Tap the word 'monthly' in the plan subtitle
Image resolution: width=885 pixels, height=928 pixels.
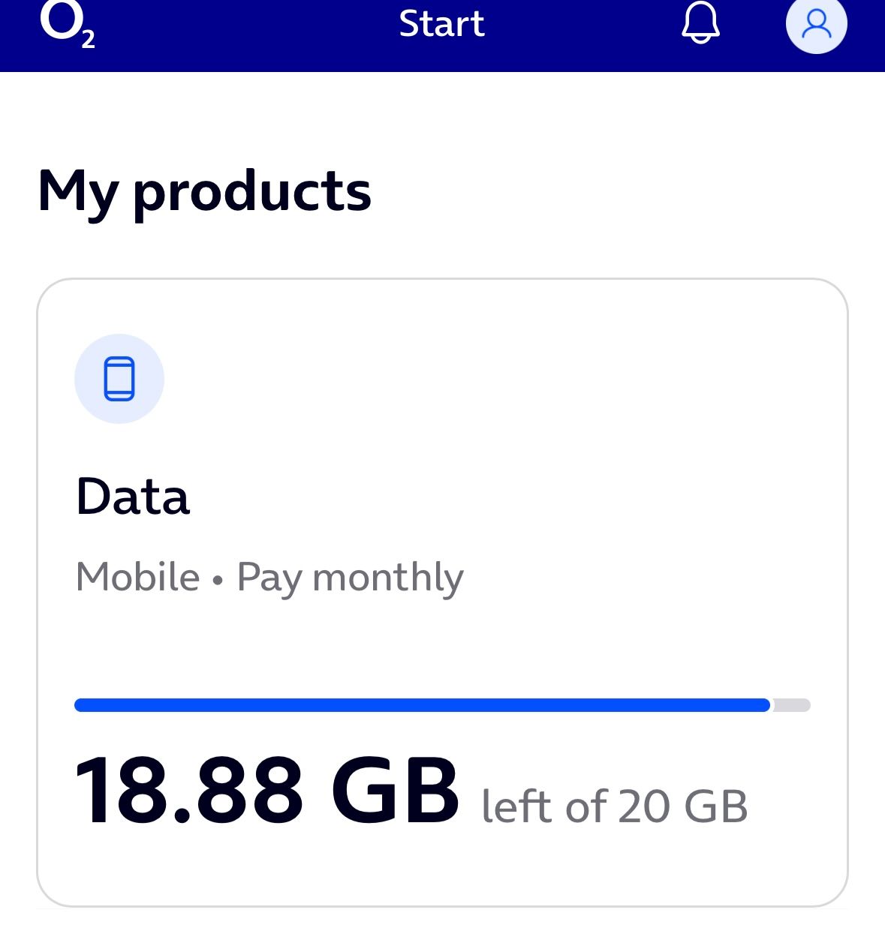387,578
